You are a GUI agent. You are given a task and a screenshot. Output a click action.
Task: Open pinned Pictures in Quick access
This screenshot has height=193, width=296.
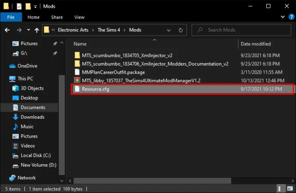coord(29,44)
